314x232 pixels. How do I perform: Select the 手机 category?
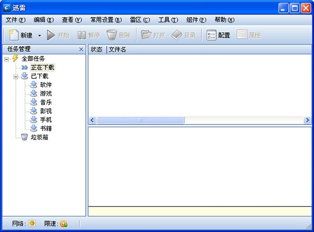pos(46,120)
